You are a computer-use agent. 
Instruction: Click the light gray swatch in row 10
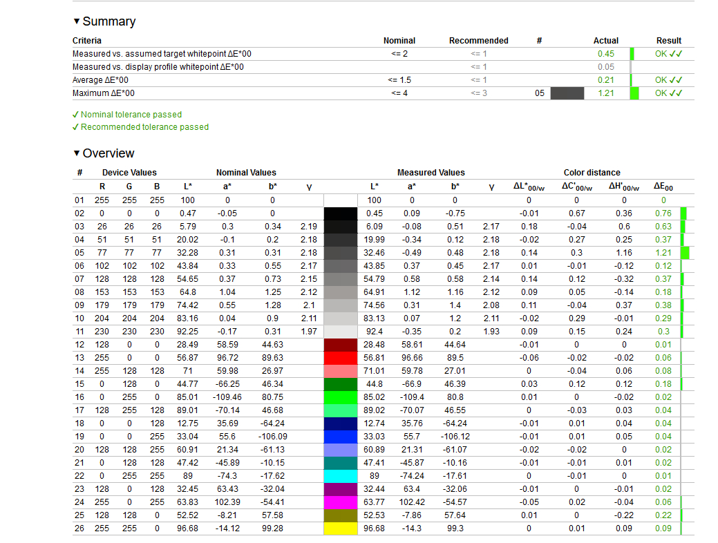pos(340,318)
